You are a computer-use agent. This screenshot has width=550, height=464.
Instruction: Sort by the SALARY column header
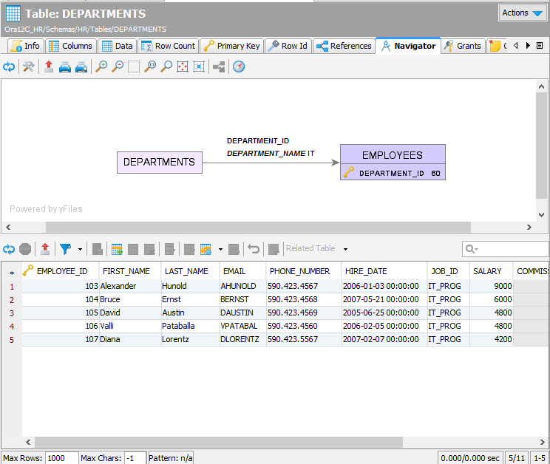pos(487,271)
